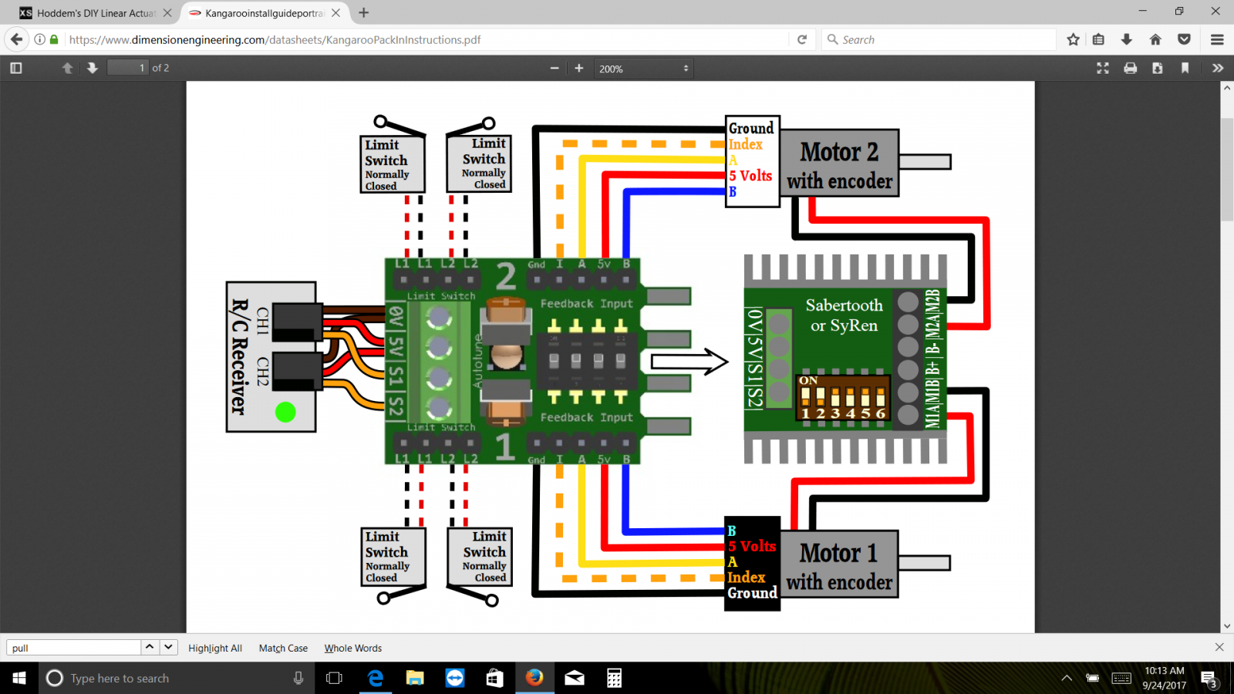Open TeamViewer from taskbar

tap(455, 678)
